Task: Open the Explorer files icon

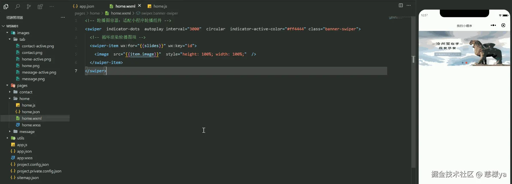Action: pos(6,6)
